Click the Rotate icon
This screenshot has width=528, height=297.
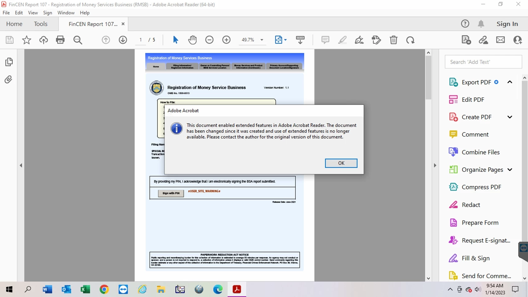tap(410, 40)
